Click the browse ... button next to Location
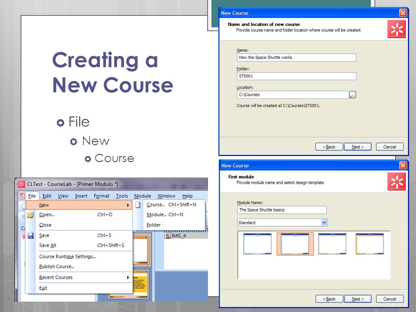Image resolution: width=416 pixels, height=312 pixels. (352, 95)
